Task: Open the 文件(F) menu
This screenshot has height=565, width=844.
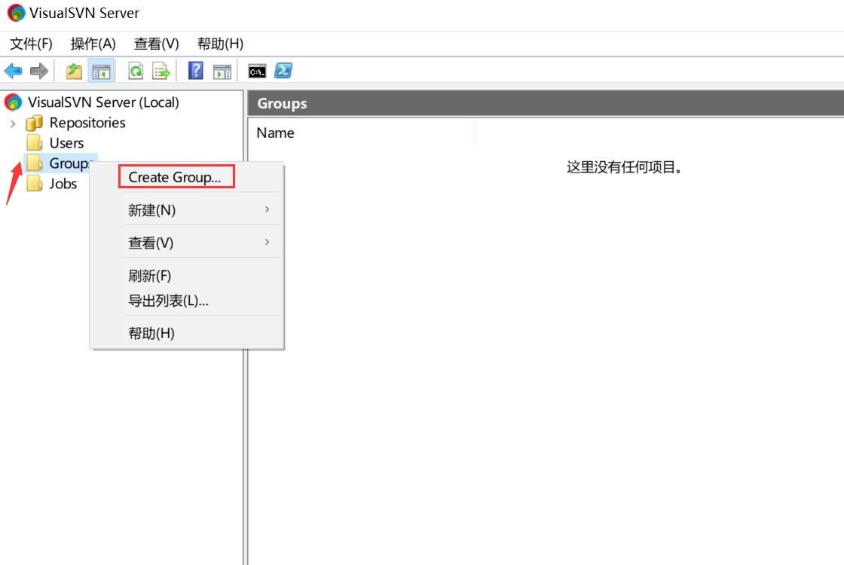Action: coord(31,44)
